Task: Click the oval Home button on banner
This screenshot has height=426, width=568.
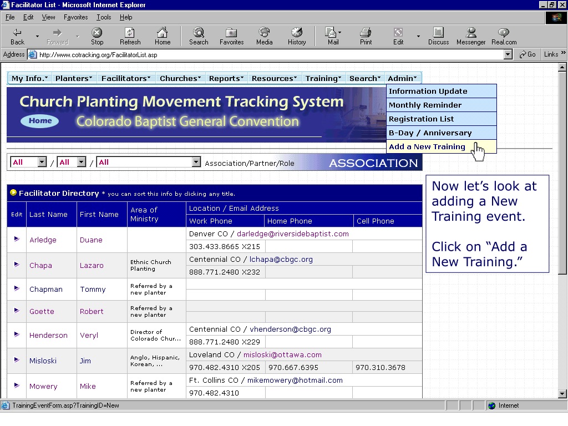Action: pos(40,120)
